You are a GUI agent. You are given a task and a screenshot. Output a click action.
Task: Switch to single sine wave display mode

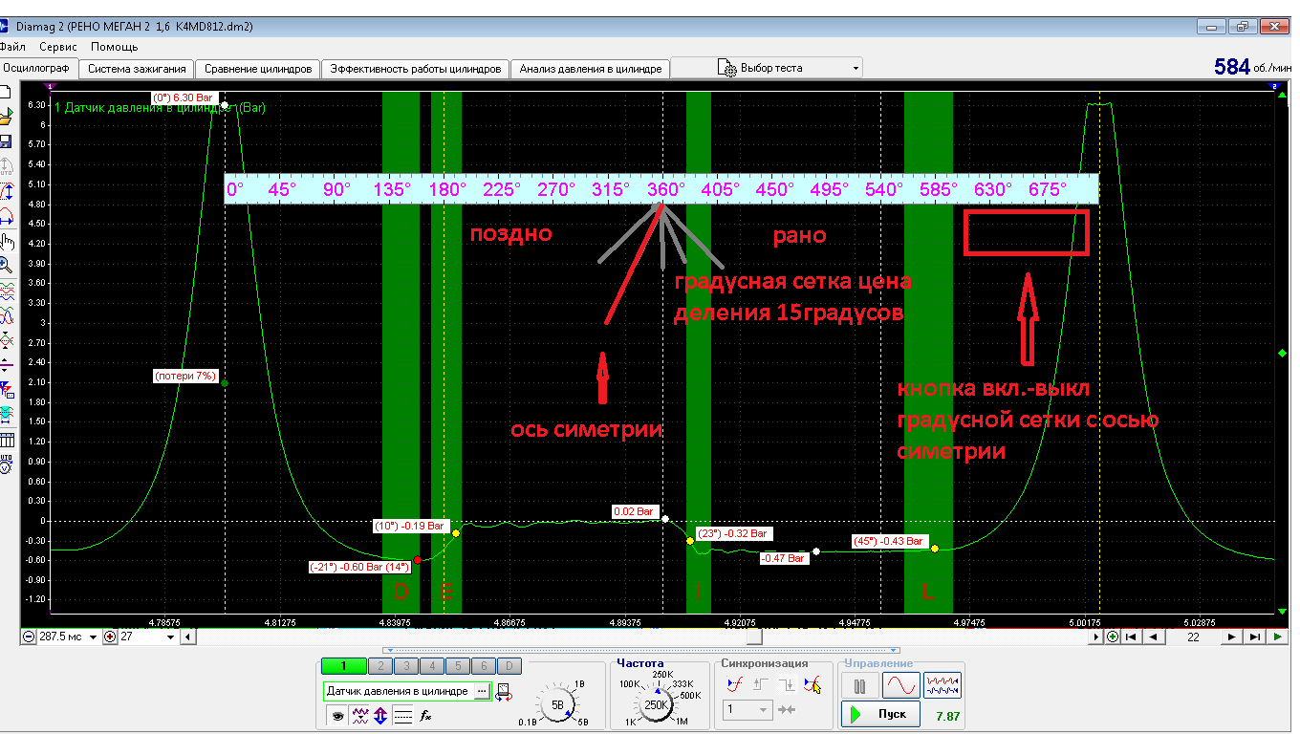(x=900, y=685)
